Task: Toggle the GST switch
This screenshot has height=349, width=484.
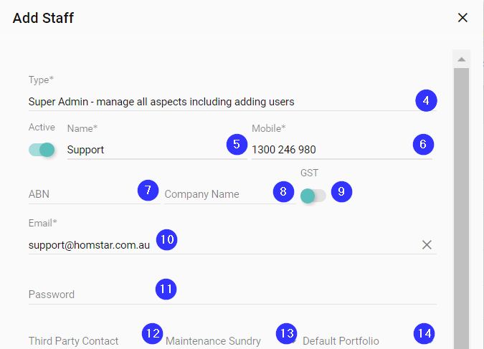Action: click(313, 196)
